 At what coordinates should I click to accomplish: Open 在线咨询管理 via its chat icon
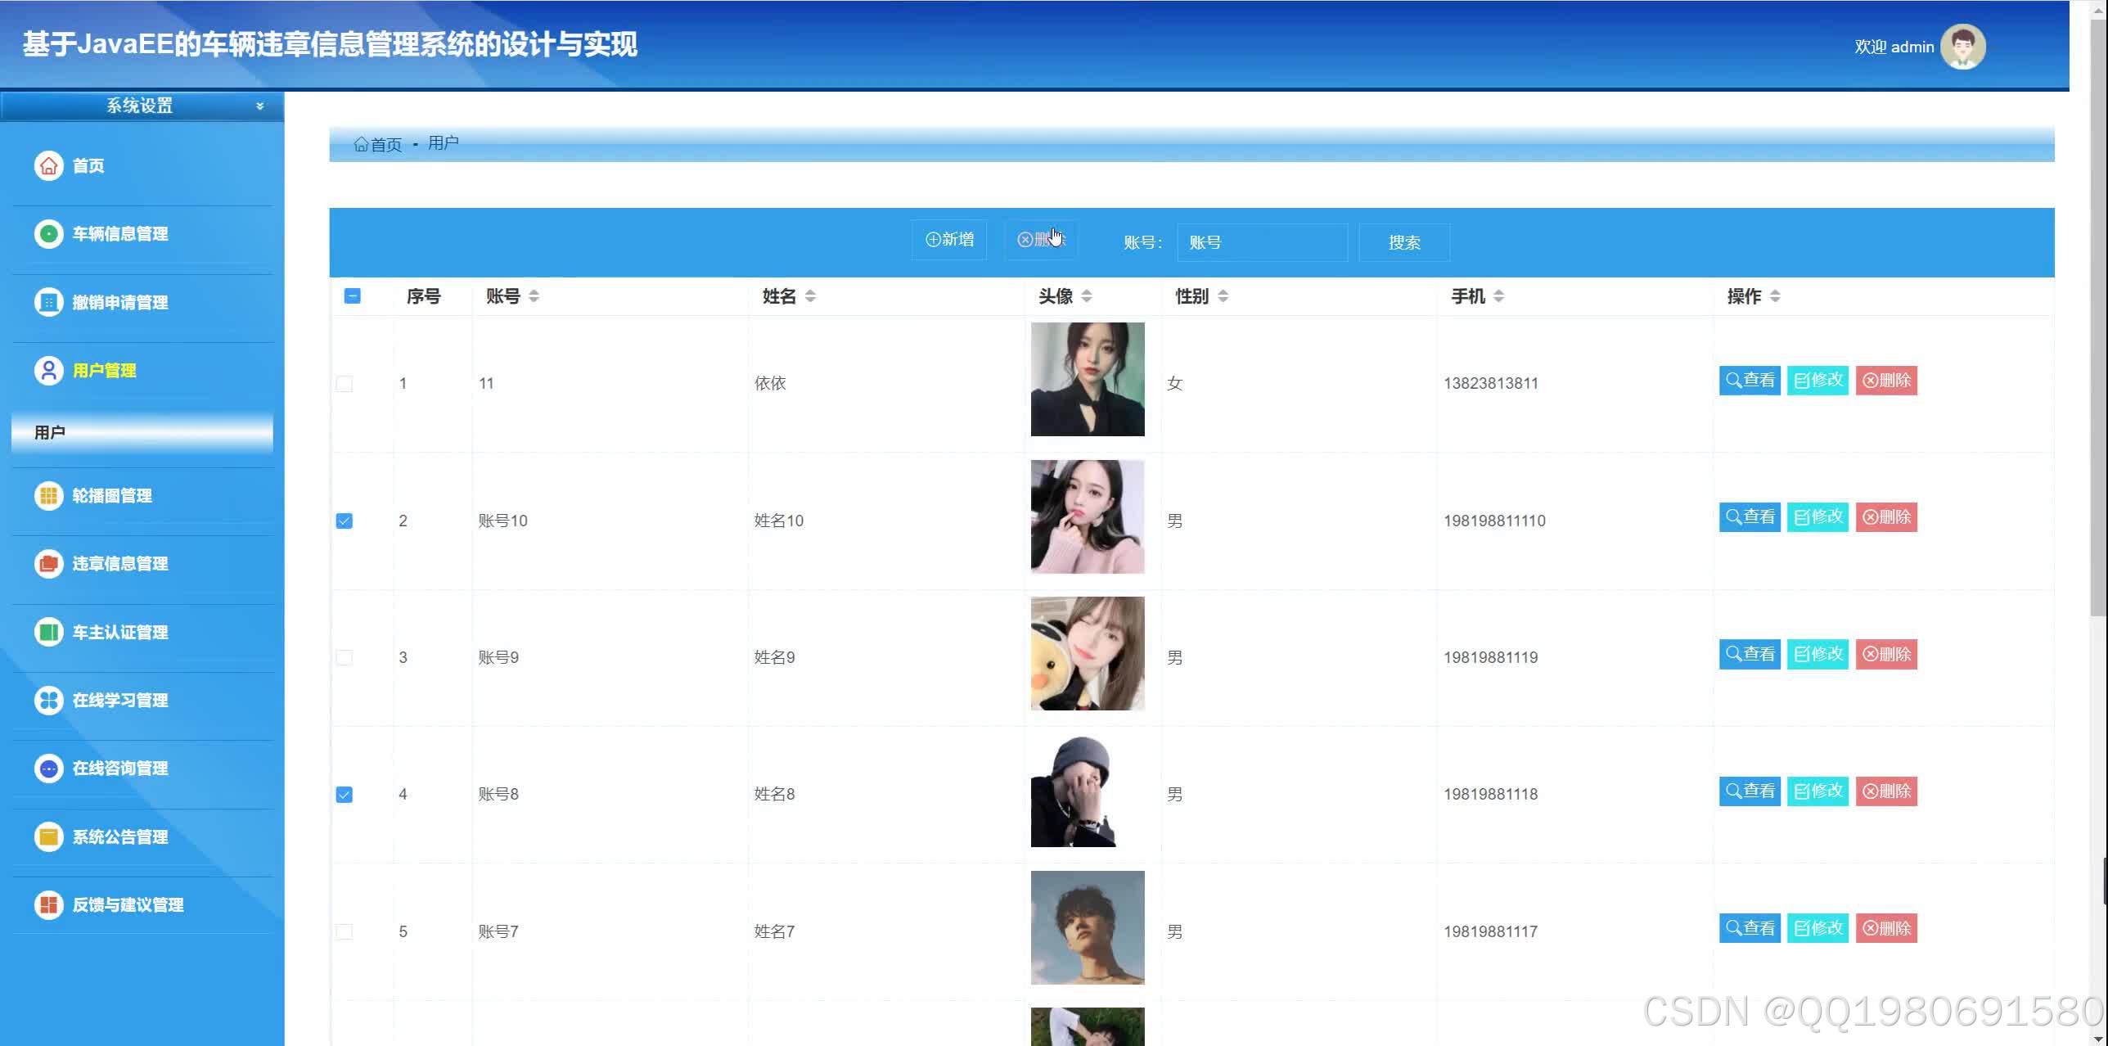(49, 769)
